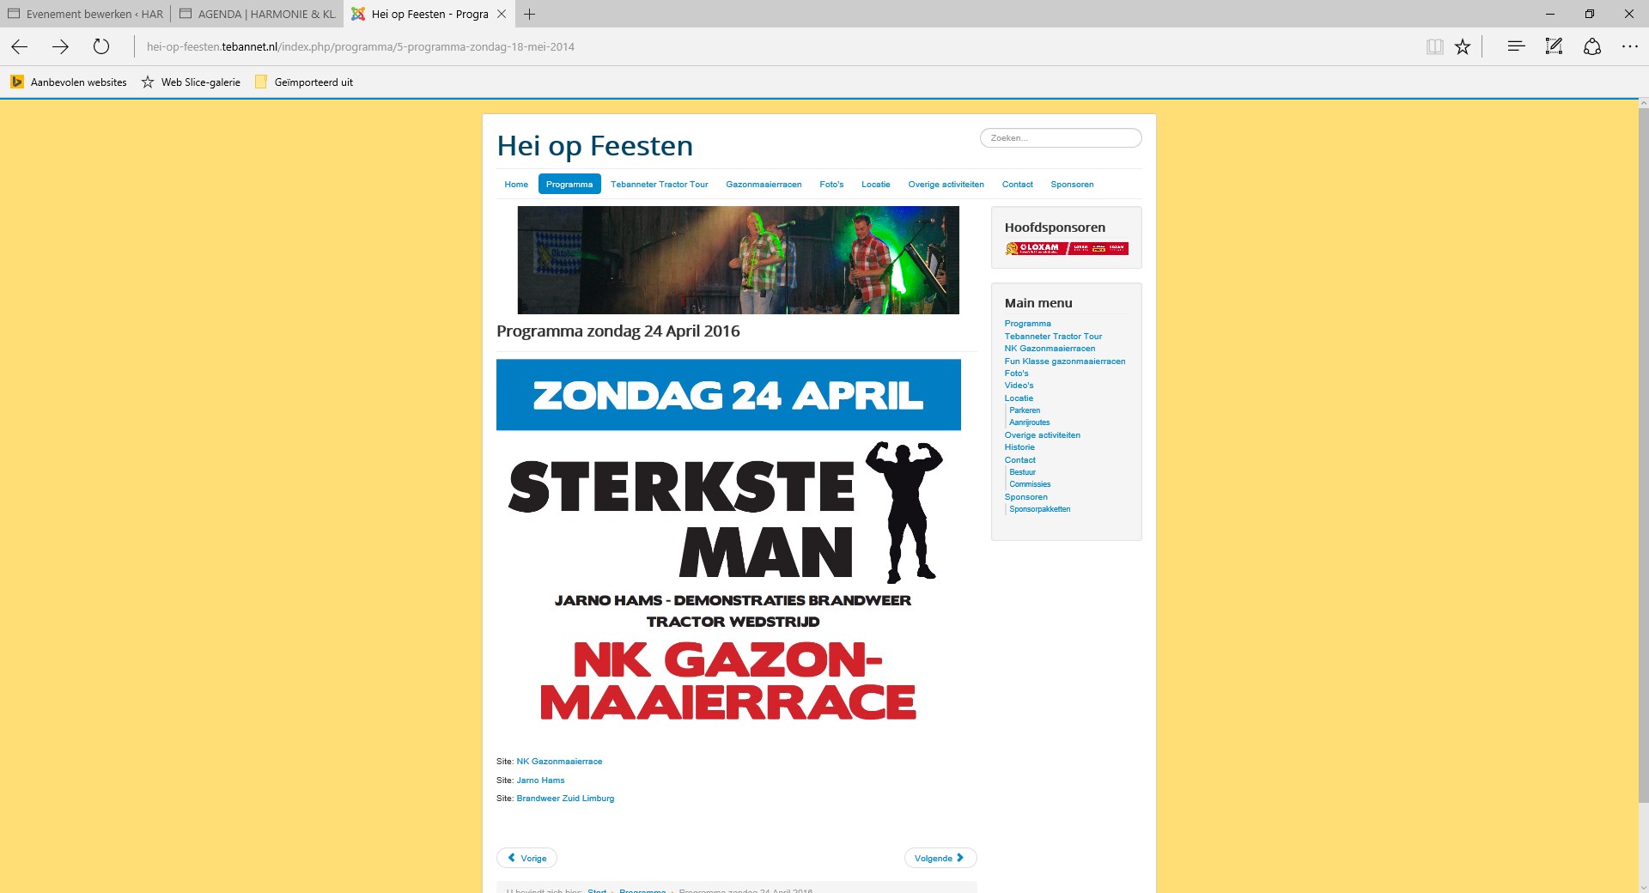1649x893 pixels.
Task: Click the Zoeken search field
Action: pos(1061,137)
